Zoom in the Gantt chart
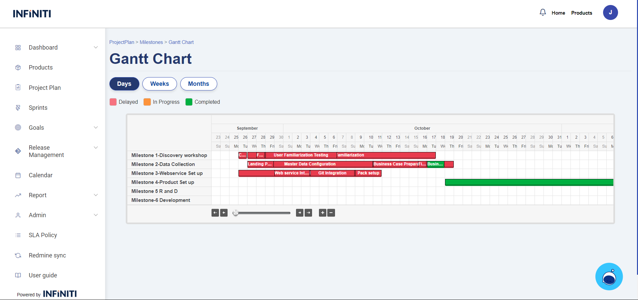The height and width of the screenshot is (300, 638). point(322,213)
